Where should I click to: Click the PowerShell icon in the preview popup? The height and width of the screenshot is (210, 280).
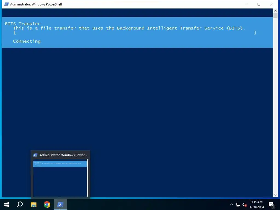[x=35, y=155]
